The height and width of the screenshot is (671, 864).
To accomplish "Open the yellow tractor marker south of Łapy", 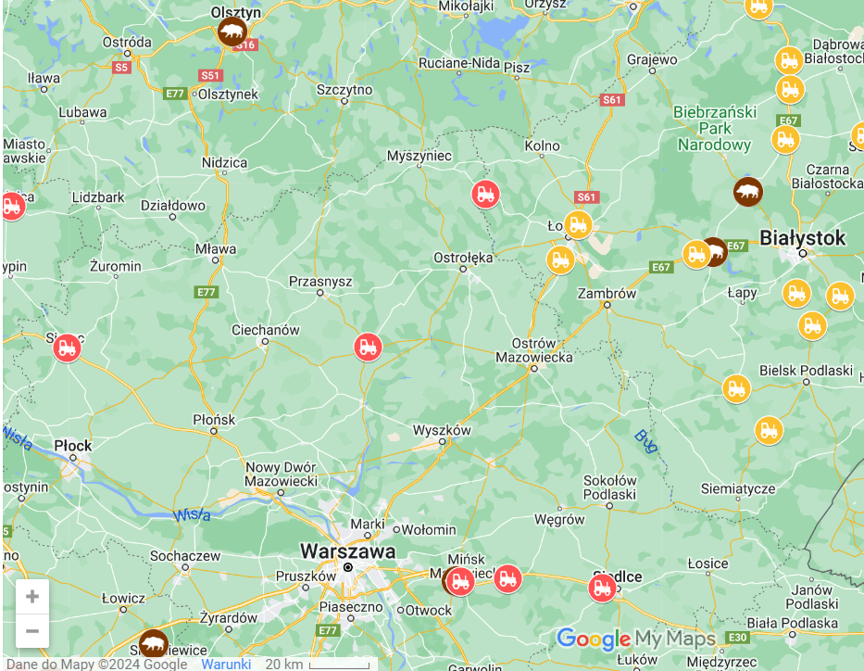I will pos(812,326).
